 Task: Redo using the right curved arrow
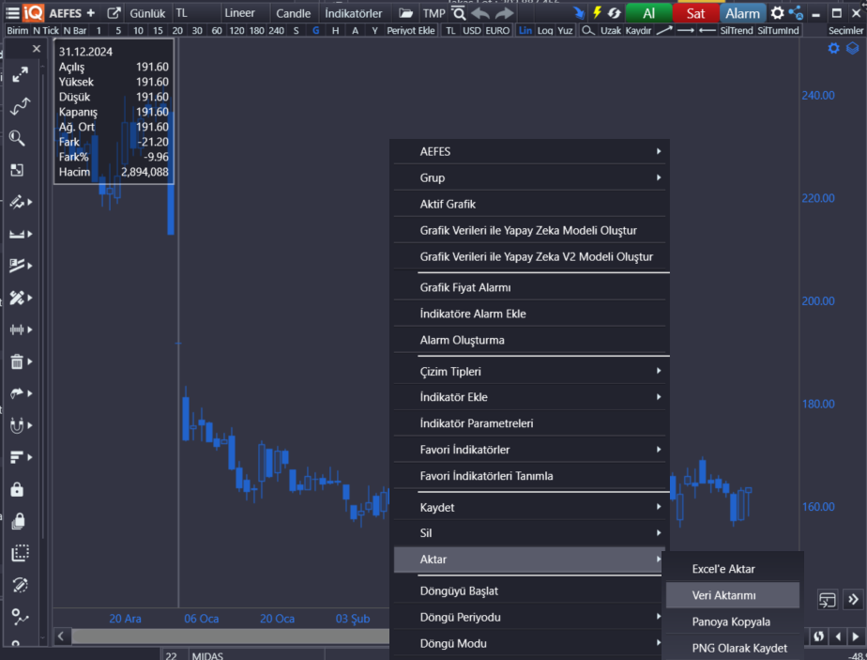coord(504,13)
